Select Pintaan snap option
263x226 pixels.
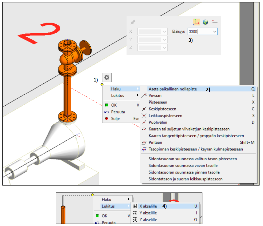tap(198, 142)
